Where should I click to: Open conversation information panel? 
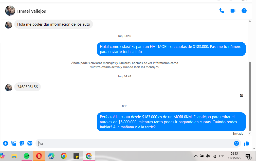(244, 11)
